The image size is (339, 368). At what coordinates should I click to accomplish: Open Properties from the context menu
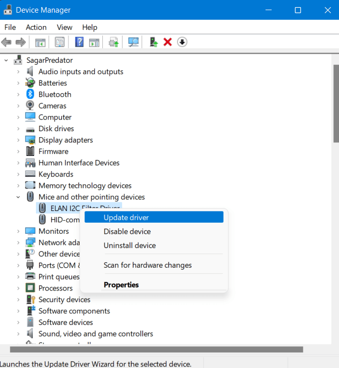(x=121, y=284)
